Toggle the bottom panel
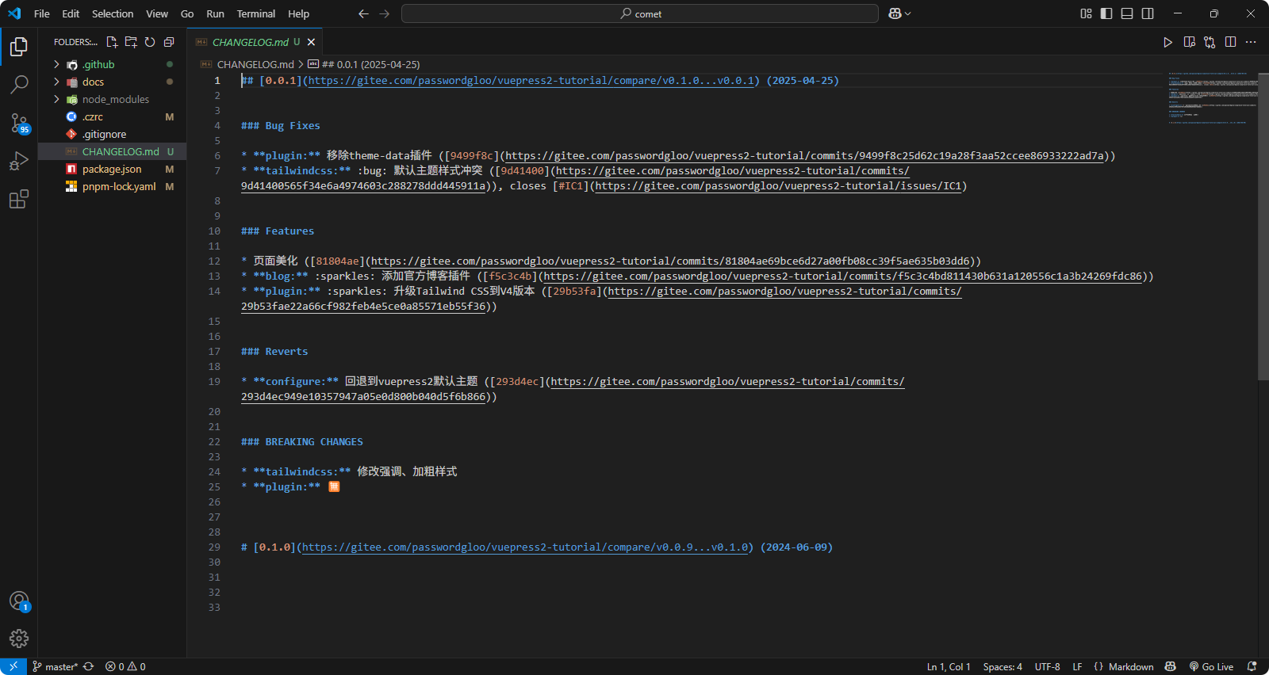Image resolution: width=1269 pixels, height=675 pixels. click(1127, 13)
